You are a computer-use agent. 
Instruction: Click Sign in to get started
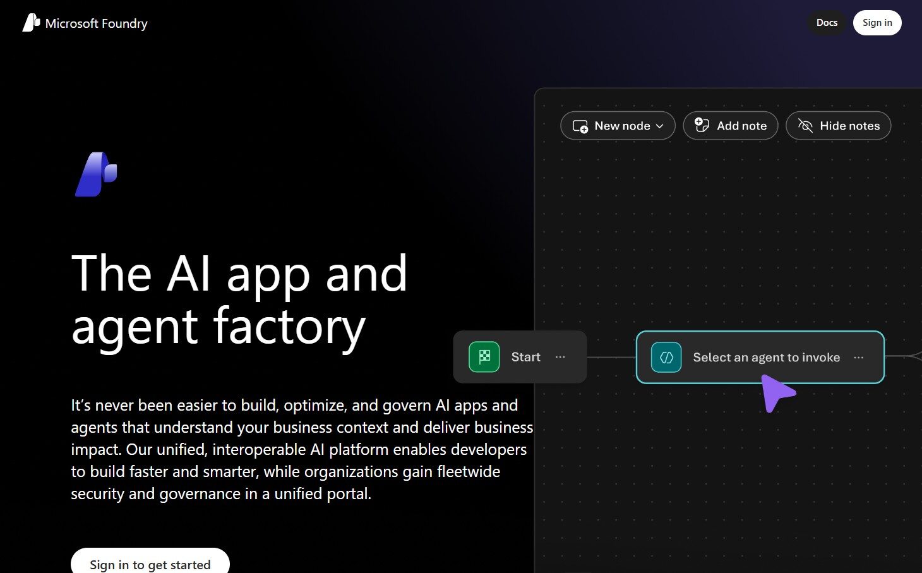[150, 564]
